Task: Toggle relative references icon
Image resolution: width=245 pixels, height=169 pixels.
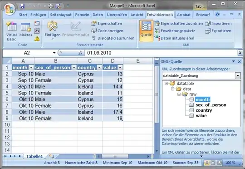Action: point(37,31)
